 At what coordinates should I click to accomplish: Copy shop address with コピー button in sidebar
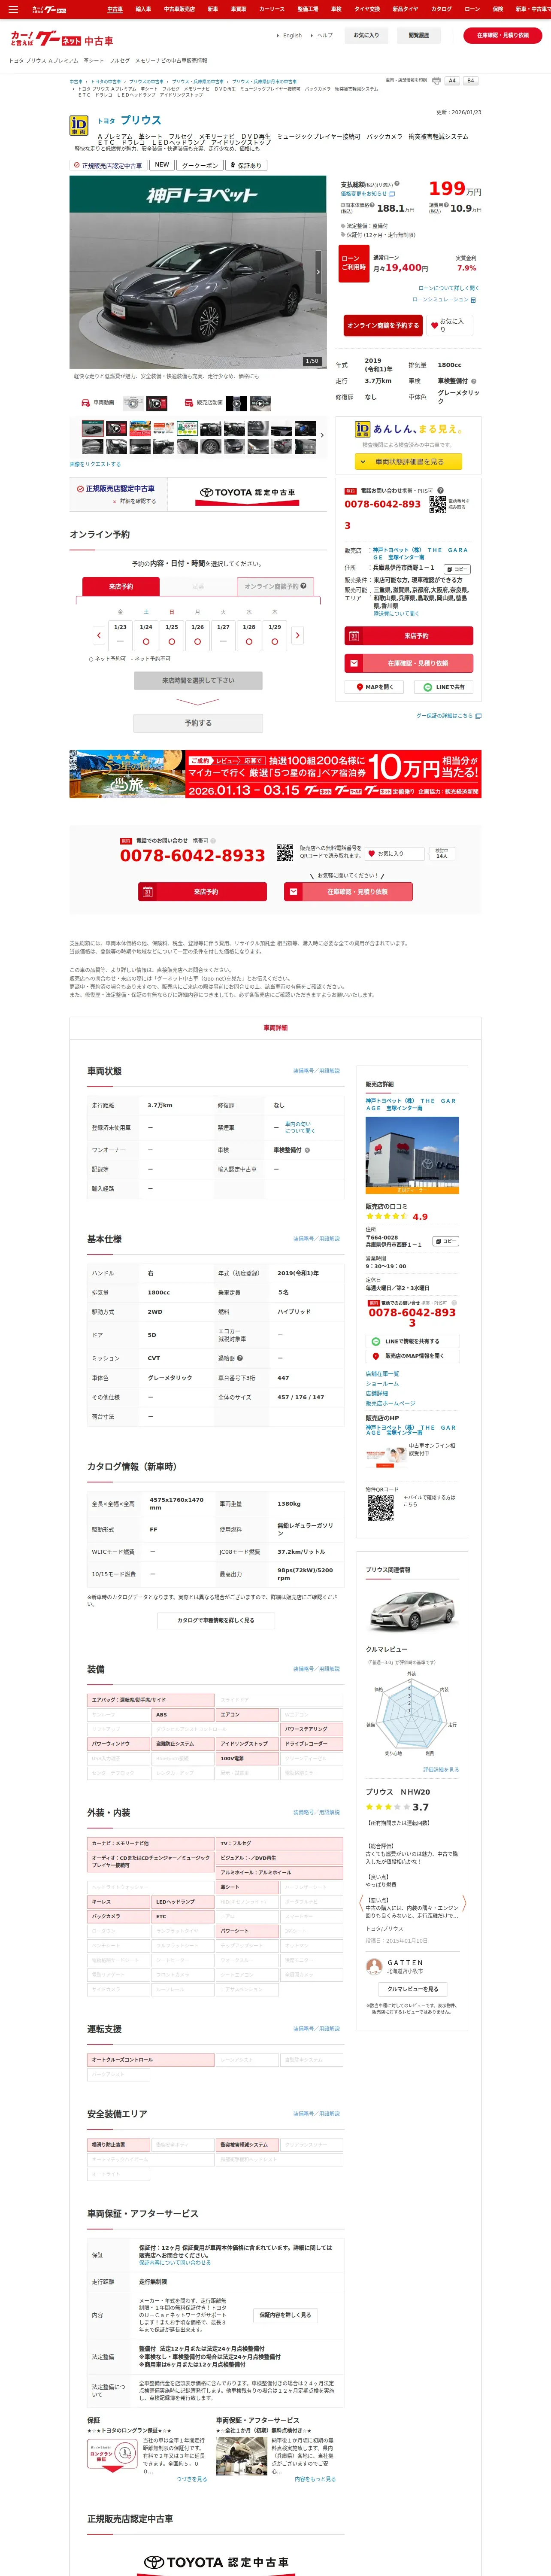coord(456,569)
